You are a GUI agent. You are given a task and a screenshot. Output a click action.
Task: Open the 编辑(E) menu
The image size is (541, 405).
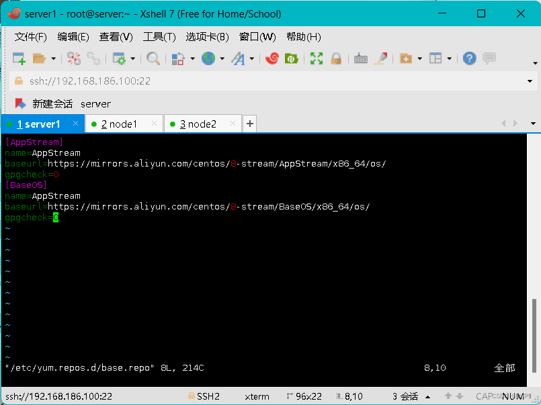73,37
